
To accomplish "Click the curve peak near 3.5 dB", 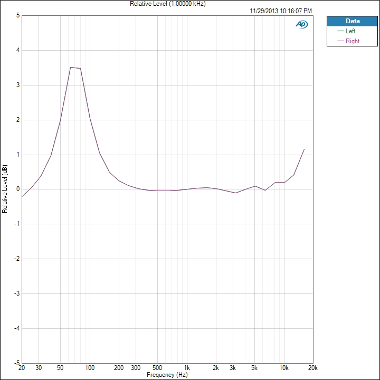I will pos(71,68).
